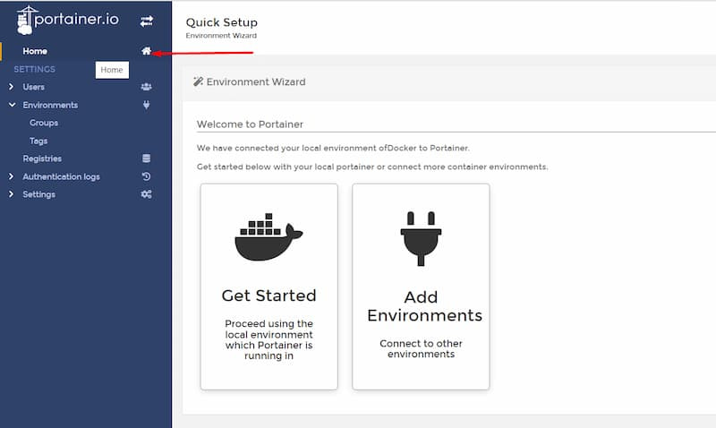The width and height of the screenshot is (716, 428).
Task: Click the Authentication logs history icon
Action: pyautogui.click(x=147, y=176)
